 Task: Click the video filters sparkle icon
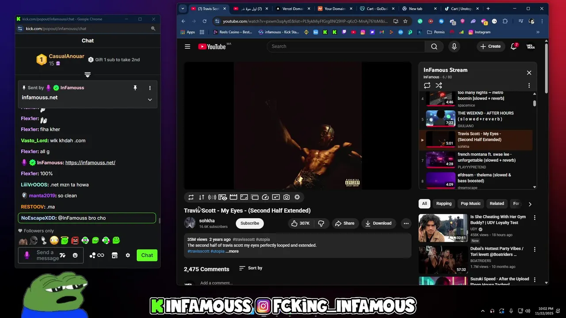point(276,197)
